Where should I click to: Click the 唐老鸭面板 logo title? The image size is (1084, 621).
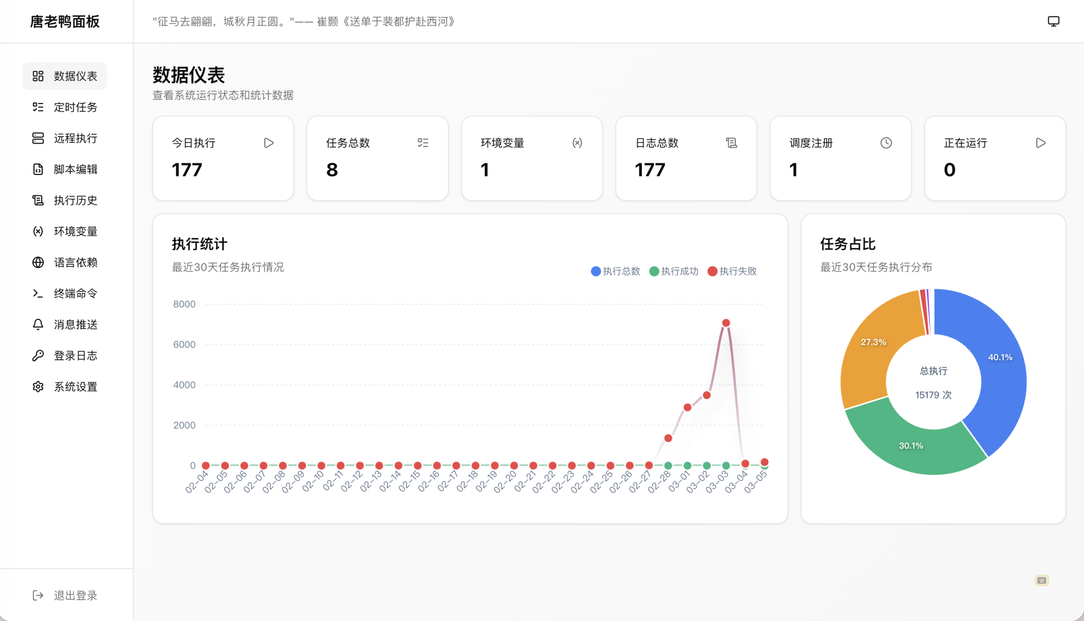pyautogui.click(x=65, y=21)
